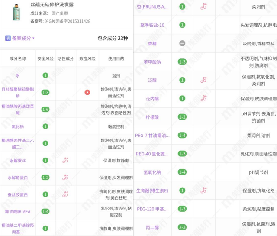277x236 pixels.
Task: Open ingredient link 丙二醇
Action: 152,227
